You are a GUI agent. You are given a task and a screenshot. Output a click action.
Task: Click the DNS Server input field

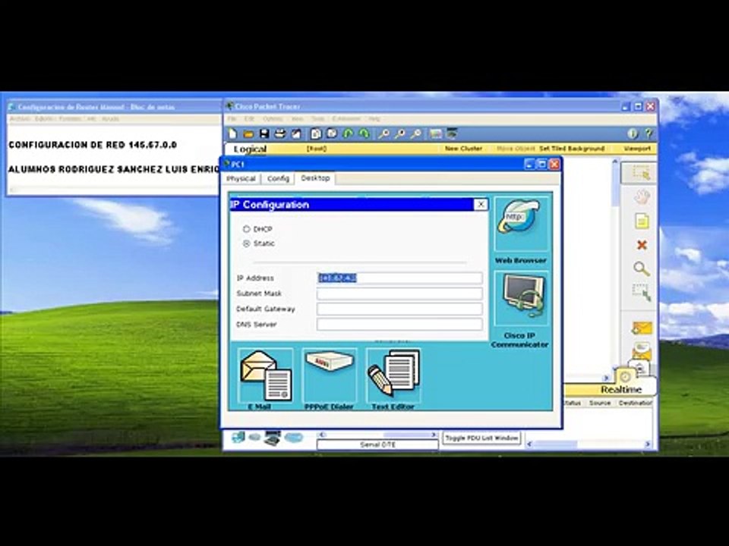pyautogui.click(x=400, y=324)
